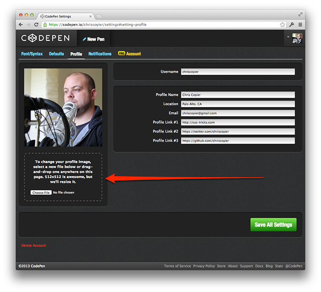This screenshot has width=321, height=292.
Task: Click the fullscreen arrows icon in title bar
Action: [x=300, y=15]
